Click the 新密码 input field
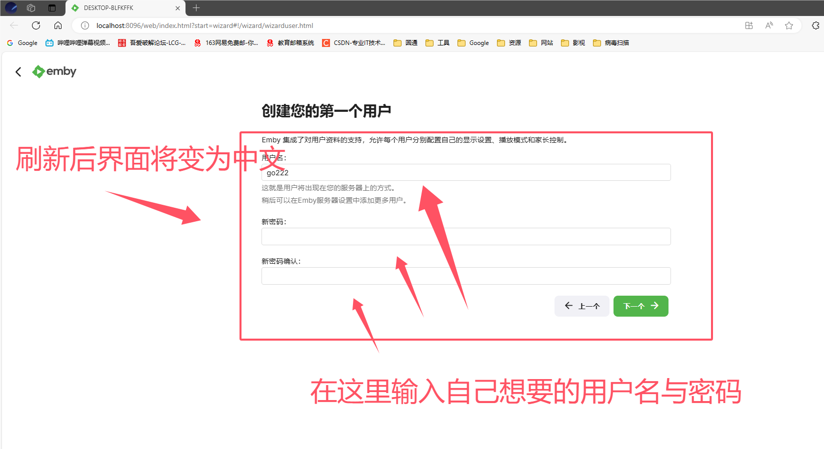 click(466, 236)
